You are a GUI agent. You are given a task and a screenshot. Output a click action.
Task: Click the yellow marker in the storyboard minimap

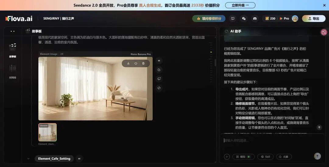[x=211, y=52]
